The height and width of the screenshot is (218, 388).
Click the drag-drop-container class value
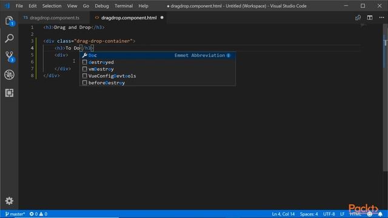tap(103, 41)
